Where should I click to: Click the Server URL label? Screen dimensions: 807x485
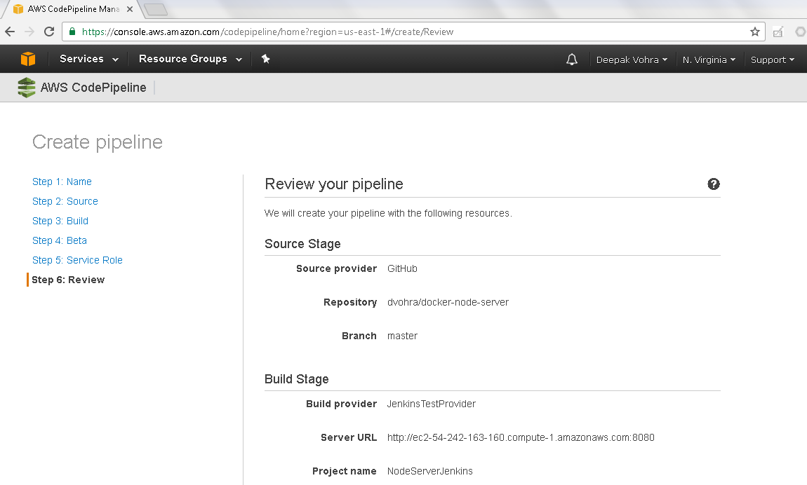[349, 438]
